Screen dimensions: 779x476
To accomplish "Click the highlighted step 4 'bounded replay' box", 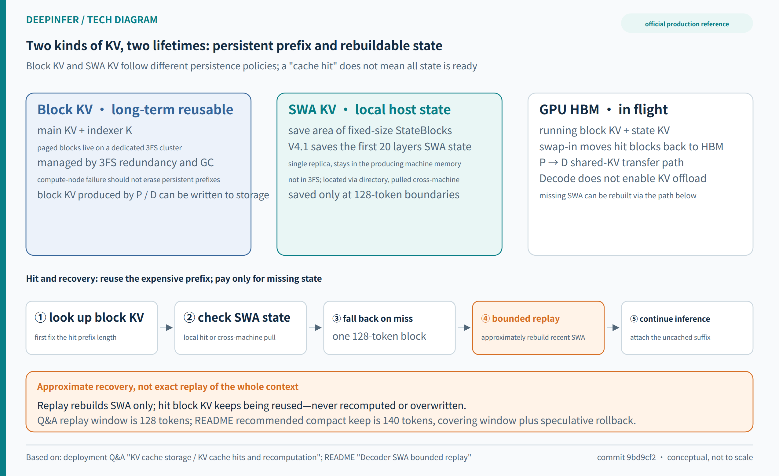I will click(x=538, y=328).
